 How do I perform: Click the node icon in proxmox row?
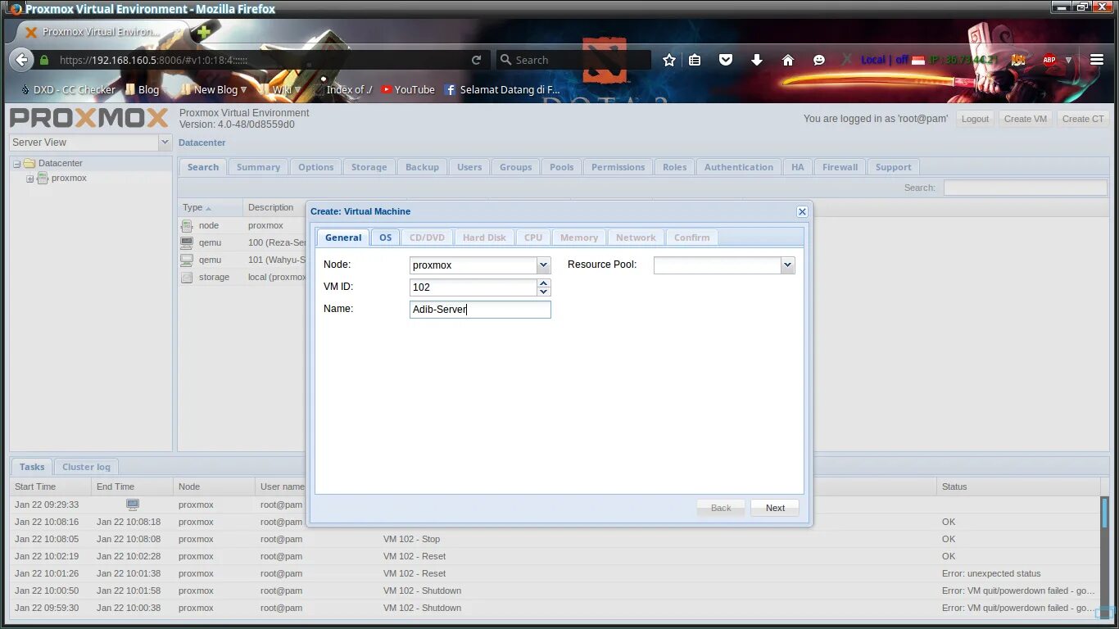click(x=187, y=225)
